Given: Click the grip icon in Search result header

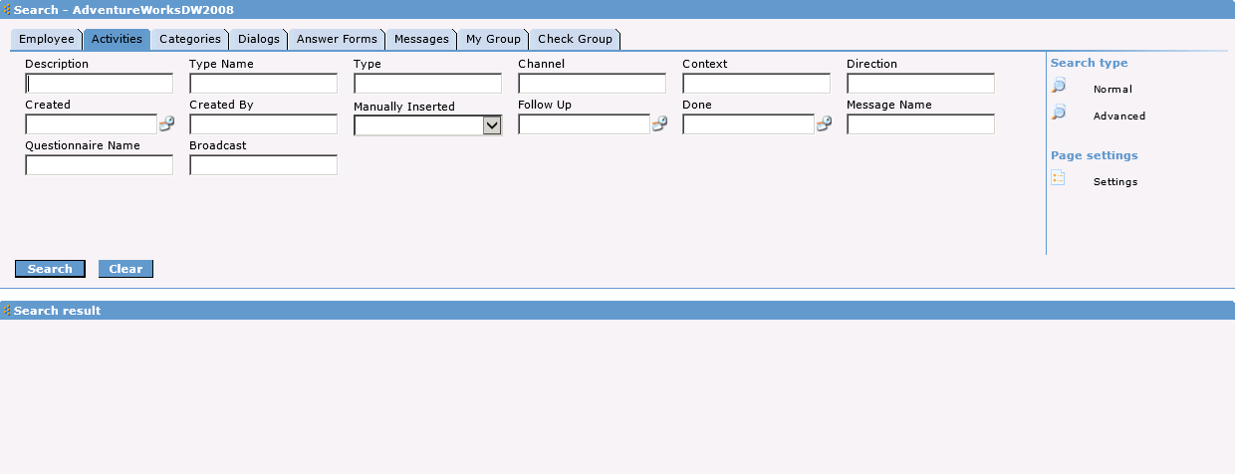Looking at the screenshot, I should (8, 311).
